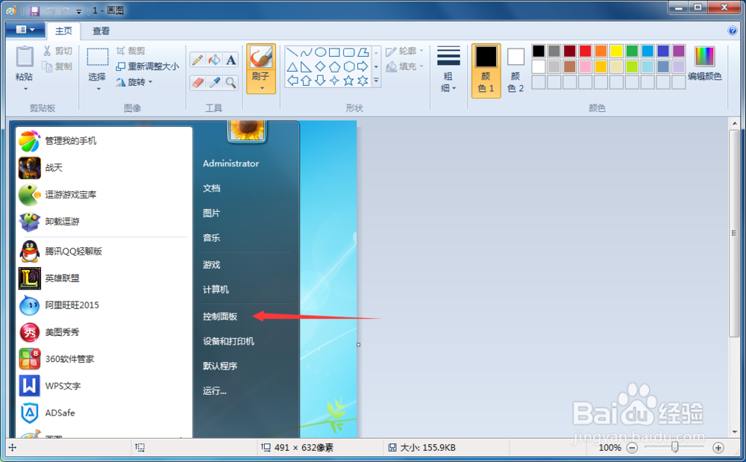Choose the Hexagon shape

(348, 66)
